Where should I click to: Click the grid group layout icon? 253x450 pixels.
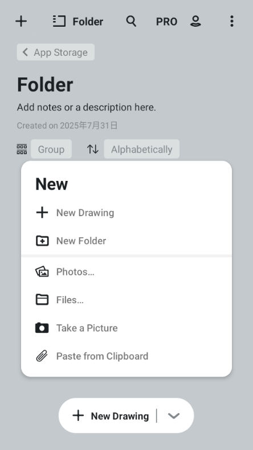click(x=22, y=149)
